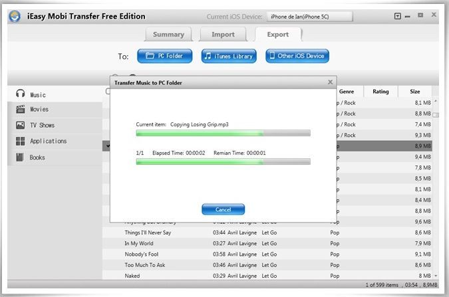449x297 pixels.
Task: Select the Books icon in sidebar
Action: click(x=20, y=157)
